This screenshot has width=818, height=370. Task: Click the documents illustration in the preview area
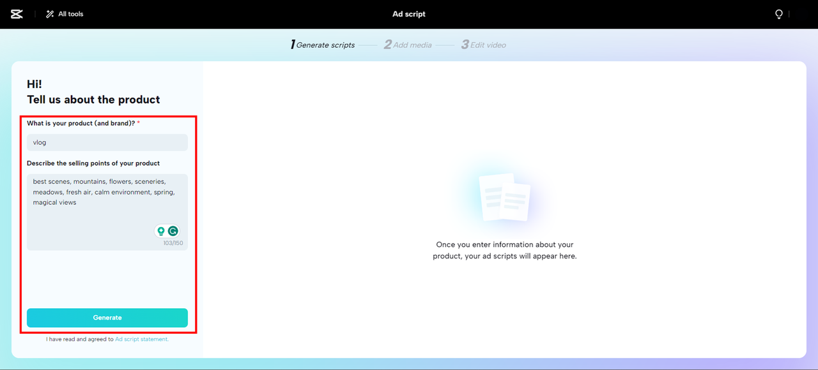point(505,196)
